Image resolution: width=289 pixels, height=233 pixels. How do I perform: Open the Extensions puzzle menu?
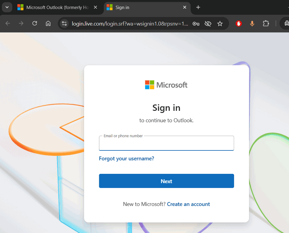[x=266, y=23]
